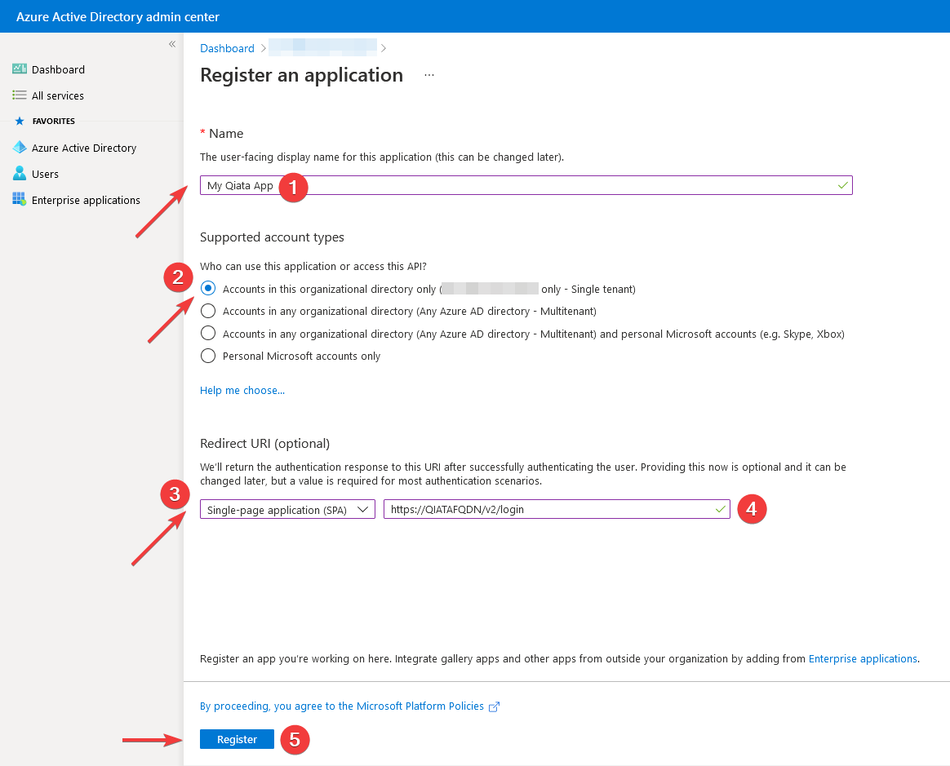Select the All services list icon
This screenshot has width=950, height=766.
20,95
